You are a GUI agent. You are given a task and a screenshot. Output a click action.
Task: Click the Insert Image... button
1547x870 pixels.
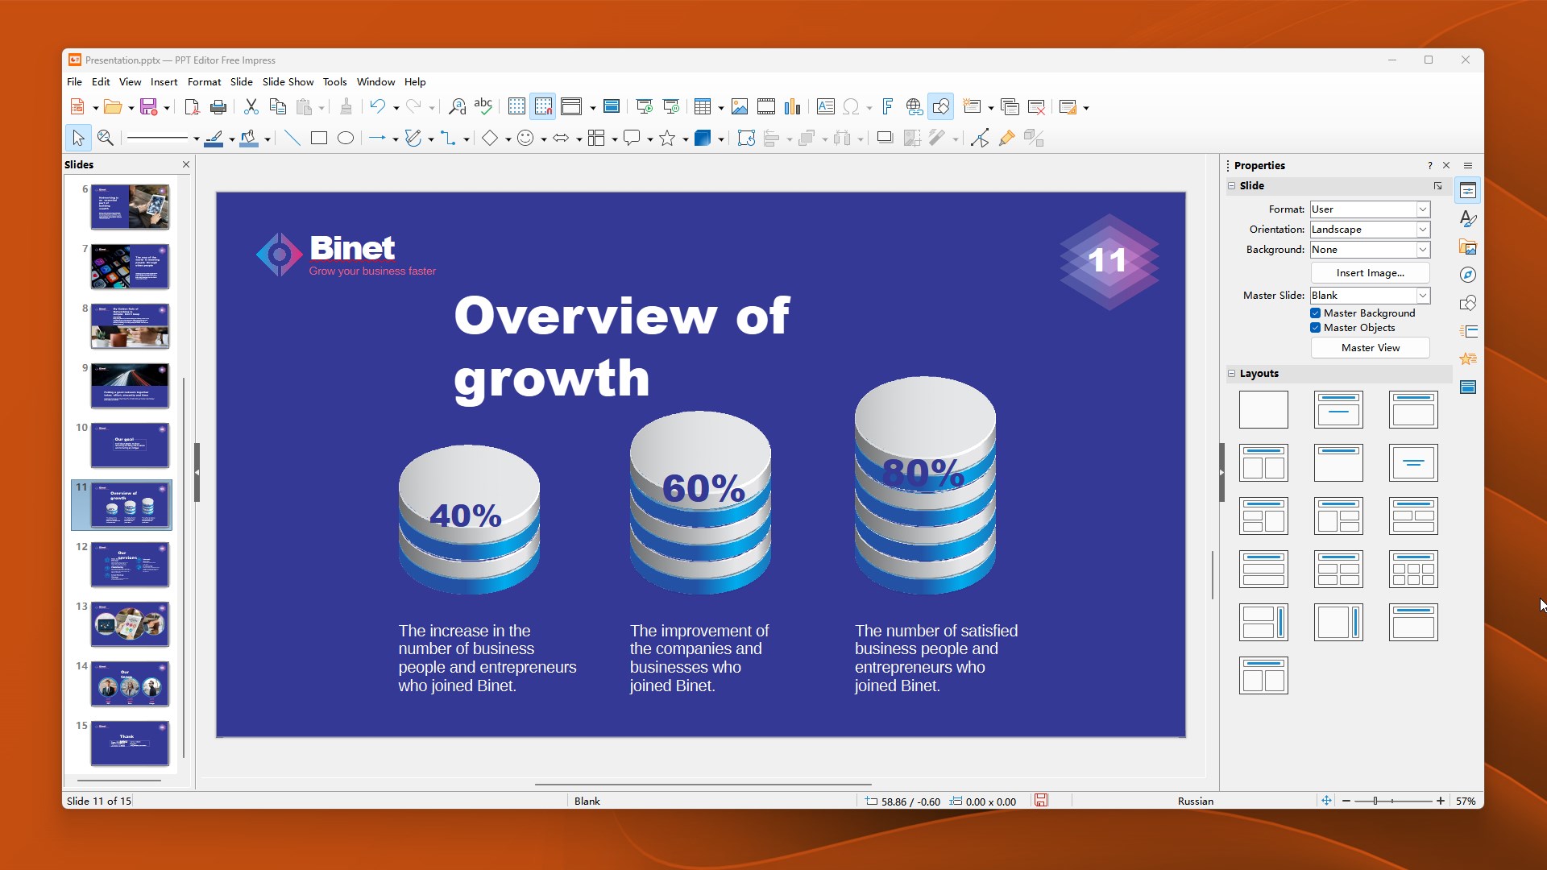tap(1370, 273)
